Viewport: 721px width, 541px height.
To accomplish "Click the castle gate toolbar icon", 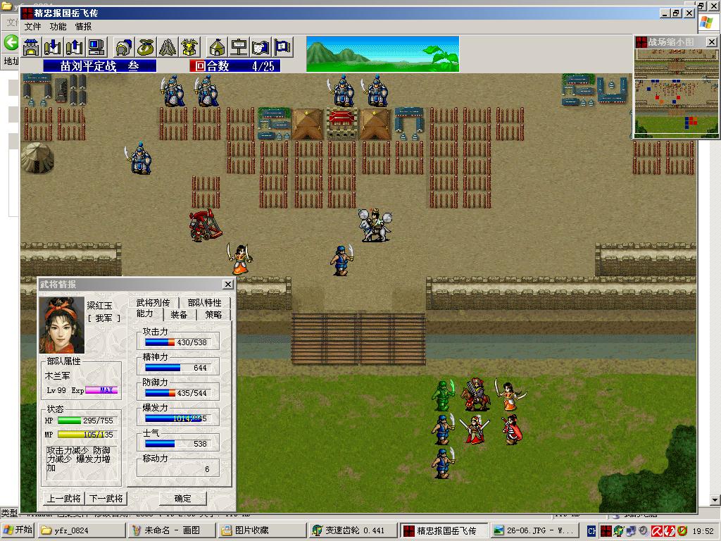I will point(31,47).
